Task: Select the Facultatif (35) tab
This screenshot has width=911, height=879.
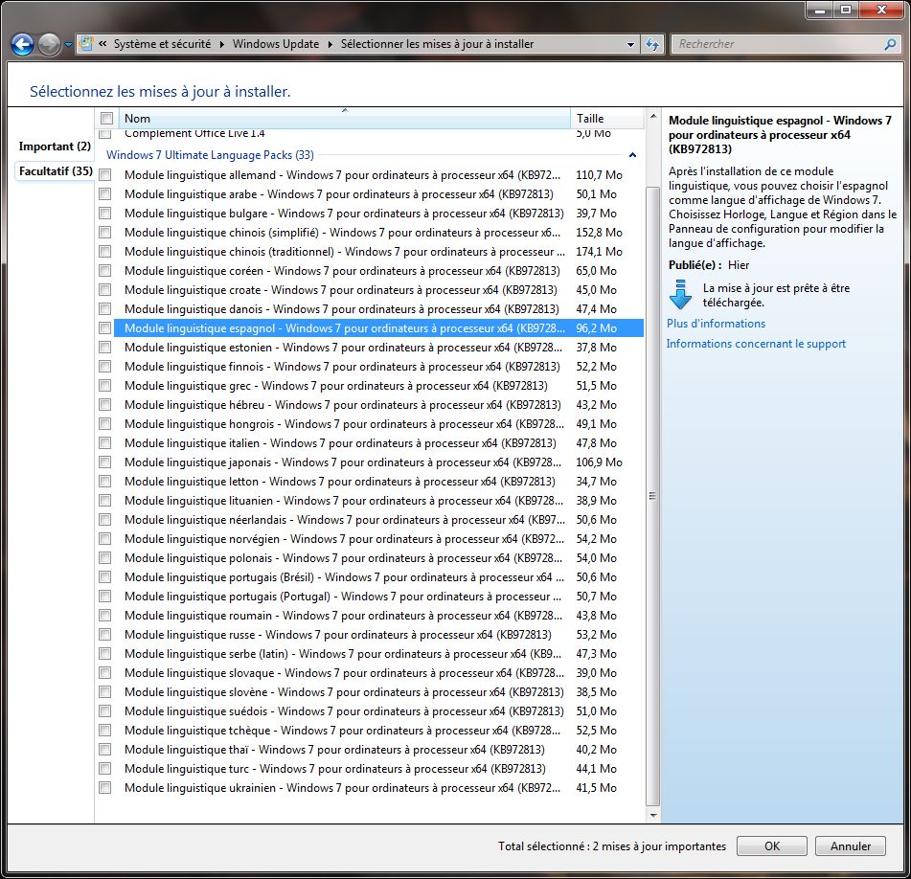Action: coord(56,171)
